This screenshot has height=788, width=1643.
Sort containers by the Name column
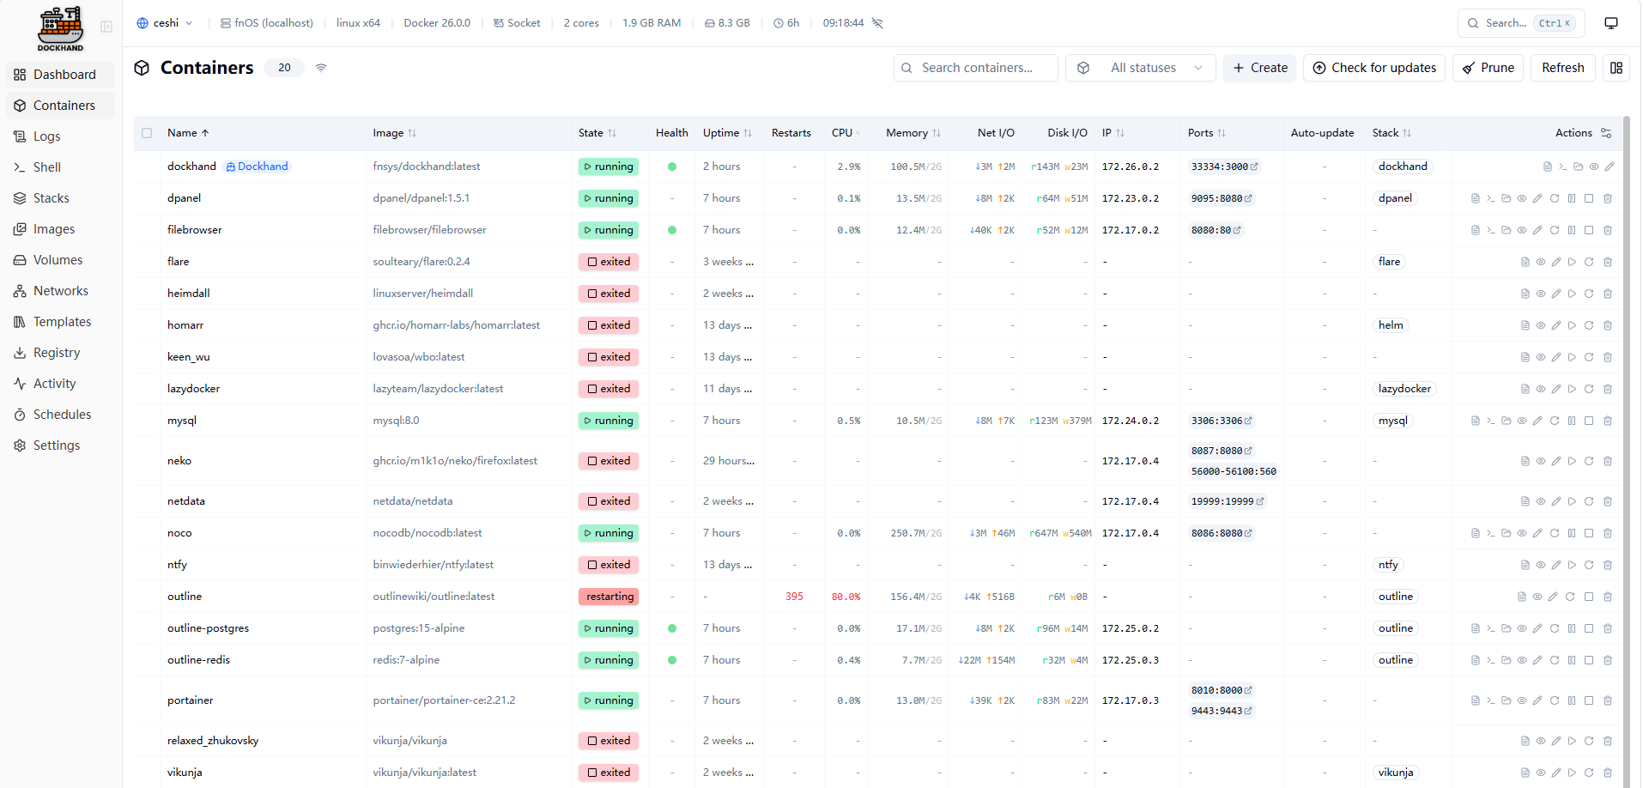coord(188,133)
